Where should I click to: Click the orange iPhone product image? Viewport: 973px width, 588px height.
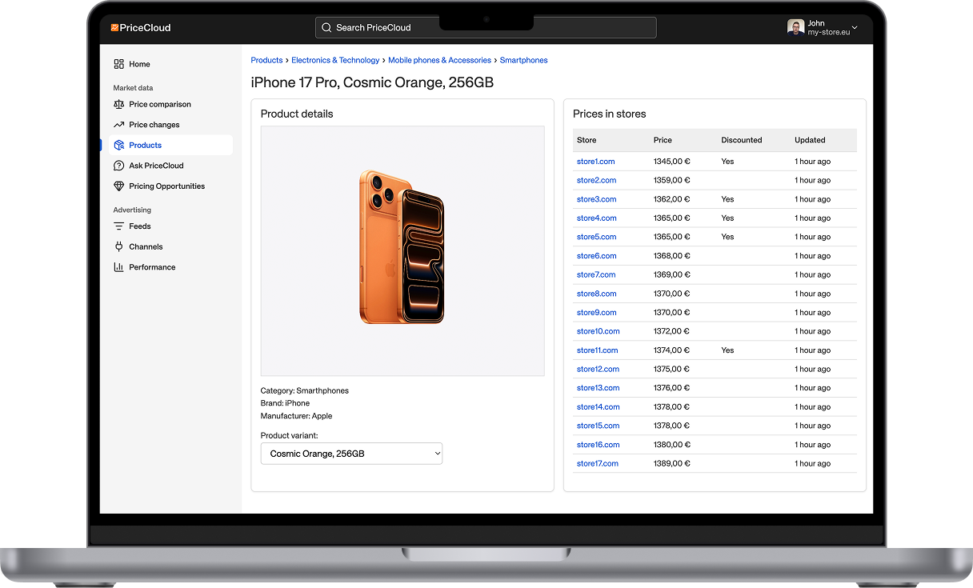click(x=402, y=246)
